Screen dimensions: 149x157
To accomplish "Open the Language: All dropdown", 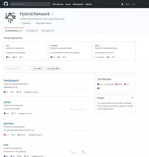I will tap(53, 68).
